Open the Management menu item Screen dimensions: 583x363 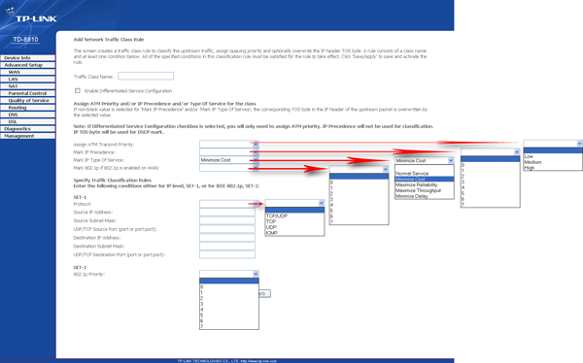click(x=27, y=136)
